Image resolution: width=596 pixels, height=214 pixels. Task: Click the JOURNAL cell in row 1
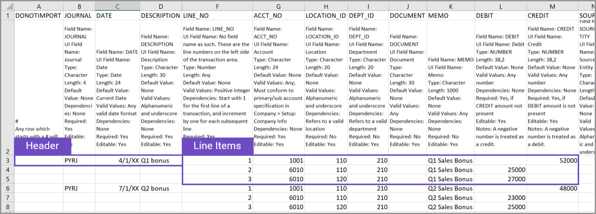(79, 15)
